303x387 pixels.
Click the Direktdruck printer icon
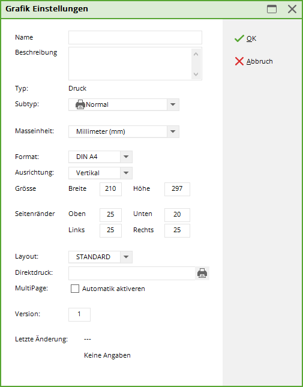202,273
